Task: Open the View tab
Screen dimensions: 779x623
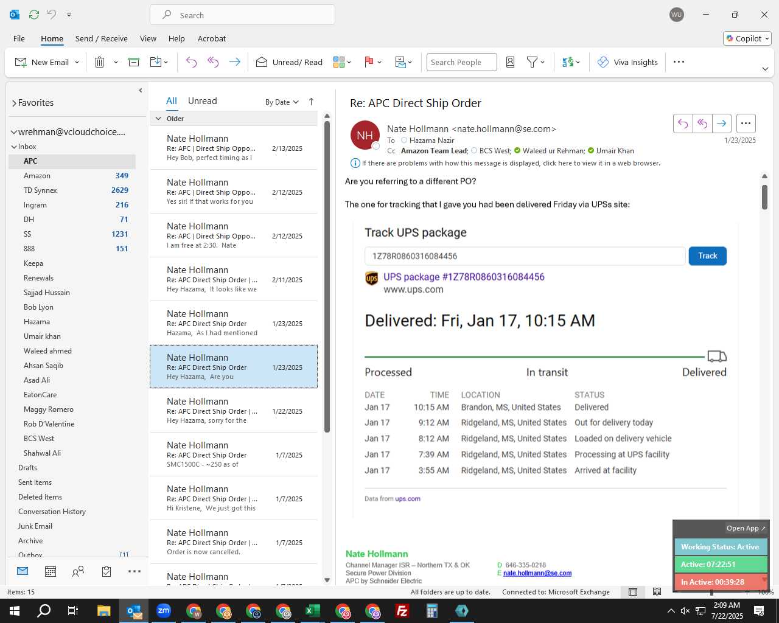Action: point(148,38)
